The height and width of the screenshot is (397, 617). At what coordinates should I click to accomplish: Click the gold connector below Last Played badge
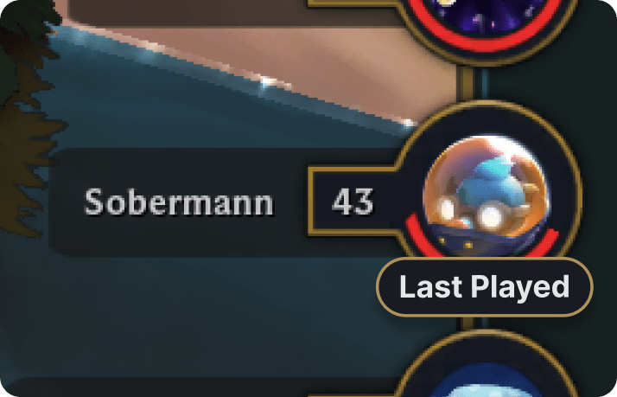[467, 323]
